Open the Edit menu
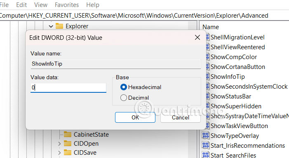The image size is (289, 158). pyautogui.click(x=21, y=5)
